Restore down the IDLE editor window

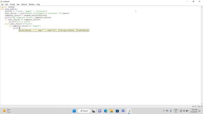pyautogui.click(x=193, y=2)
